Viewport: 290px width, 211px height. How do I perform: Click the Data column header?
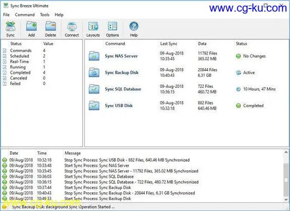(202, 44)
